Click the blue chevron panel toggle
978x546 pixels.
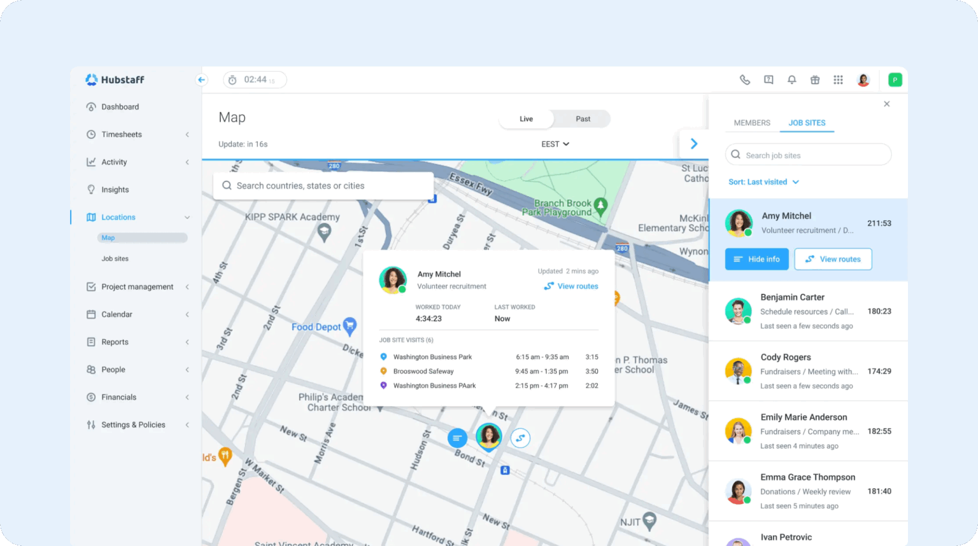(694, 144)
